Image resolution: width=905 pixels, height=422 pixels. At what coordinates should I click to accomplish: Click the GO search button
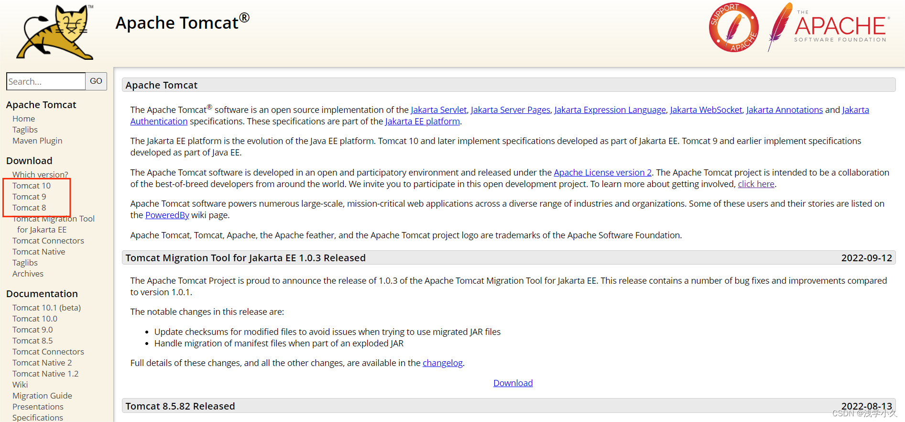[x=96, y=81]
